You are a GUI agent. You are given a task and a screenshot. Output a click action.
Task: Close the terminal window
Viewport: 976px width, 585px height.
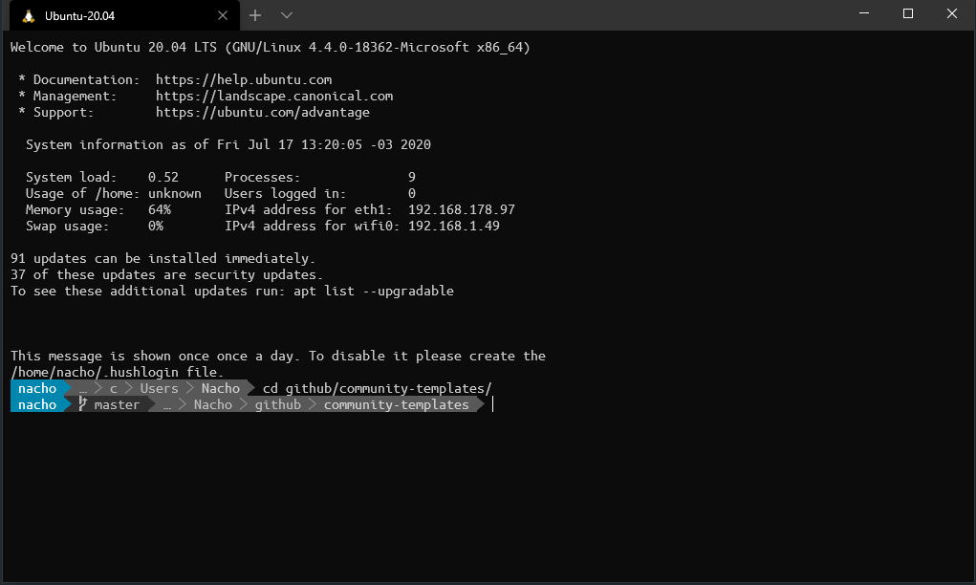[952, 13]
